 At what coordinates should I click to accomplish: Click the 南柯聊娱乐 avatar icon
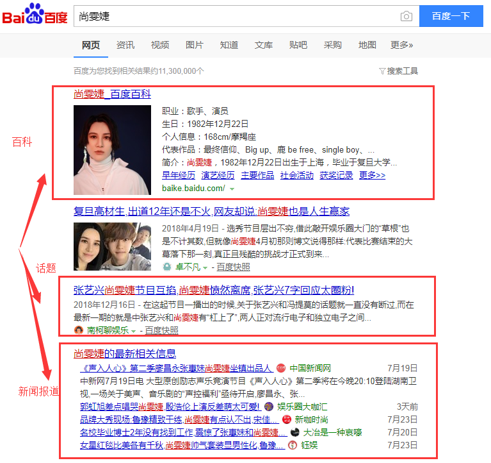79,330
